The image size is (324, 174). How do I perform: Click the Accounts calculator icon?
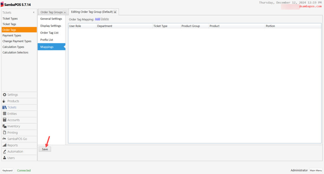tap(4, 120)
